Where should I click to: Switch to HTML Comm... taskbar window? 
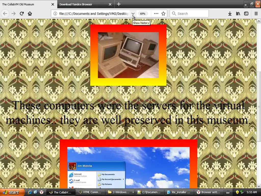pyautogui.click(x=90, y=192)
